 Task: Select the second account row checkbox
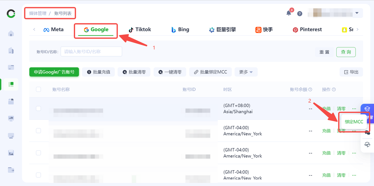coord(39,131)
